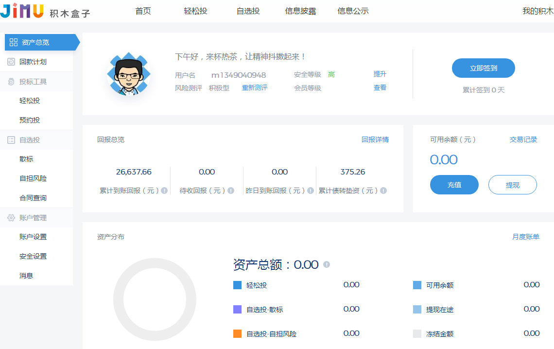
Task: Click 重新测评 risk assessment link
Action: point(255,87)
